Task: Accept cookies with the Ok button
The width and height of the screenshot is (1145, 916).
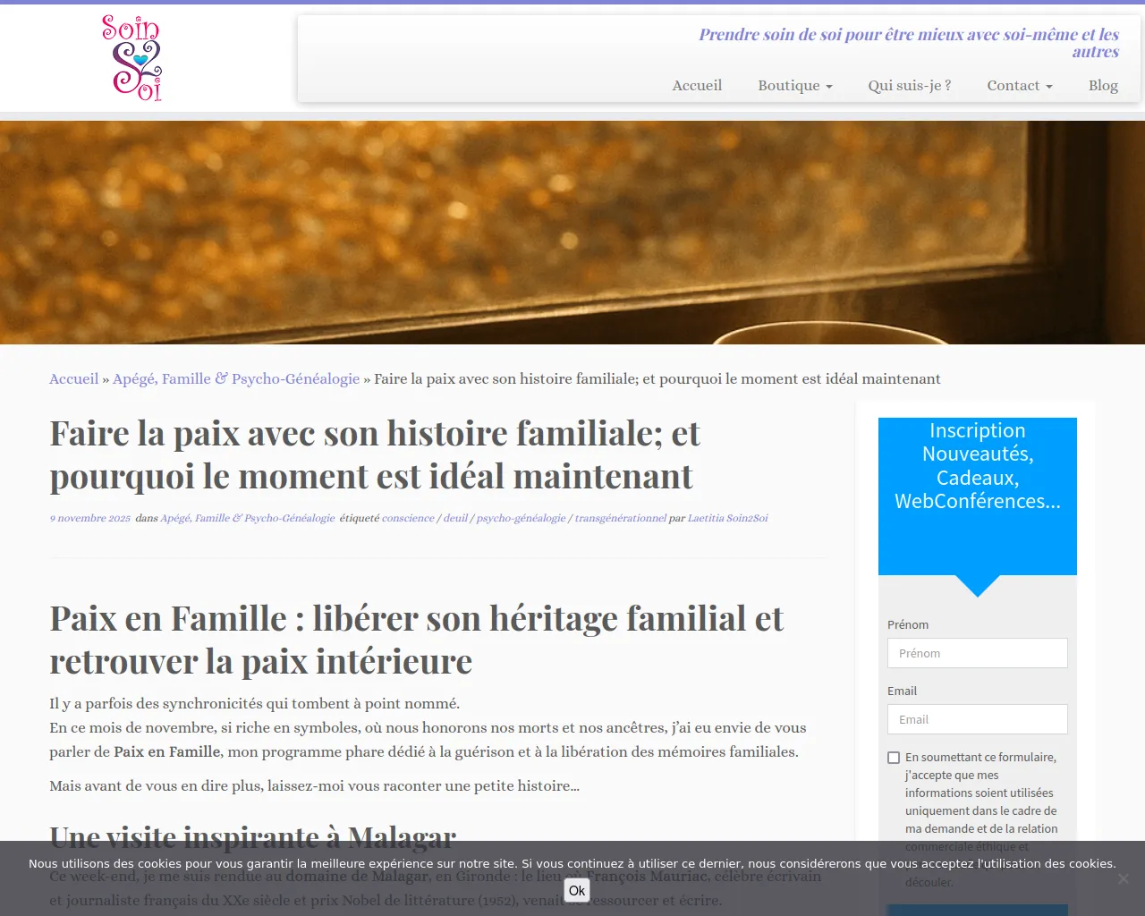Action: coord(576,890)
